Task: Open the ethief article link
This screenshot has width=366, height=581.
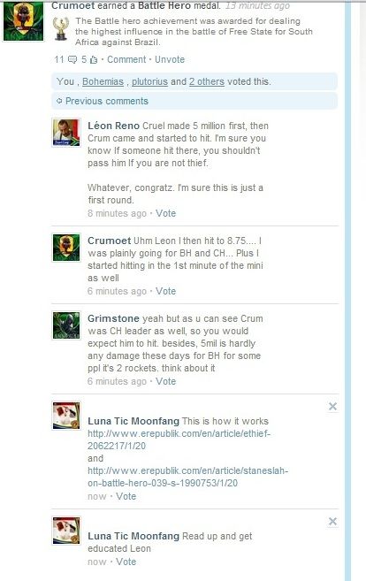Action: [x=179, y=440]
